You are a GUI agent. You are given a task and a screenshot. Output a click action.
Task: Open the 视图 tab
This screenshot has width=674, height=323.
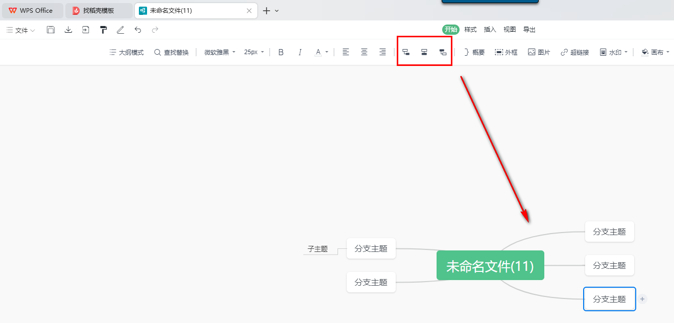pos(510,30)
